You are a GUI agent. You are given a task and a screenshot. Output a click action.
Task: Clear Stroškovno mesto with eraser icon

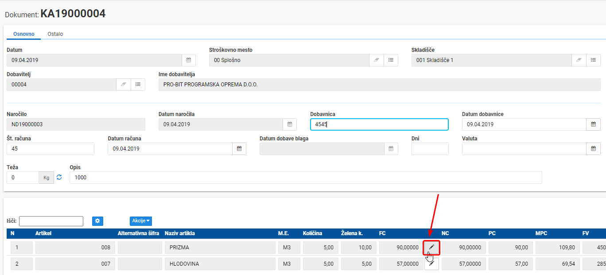(x=377, y=60)
